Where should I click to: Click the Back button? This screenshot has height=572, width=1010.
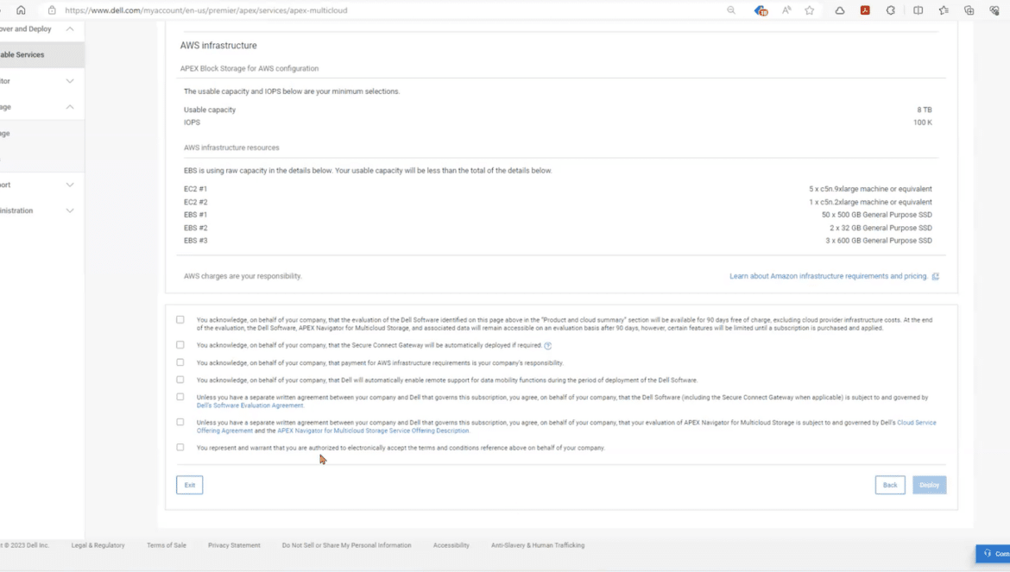click(x=889, y=485)
